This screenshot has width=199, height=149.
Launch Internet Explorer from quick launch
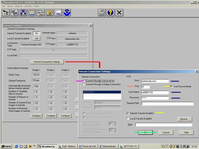pos(17,147)
